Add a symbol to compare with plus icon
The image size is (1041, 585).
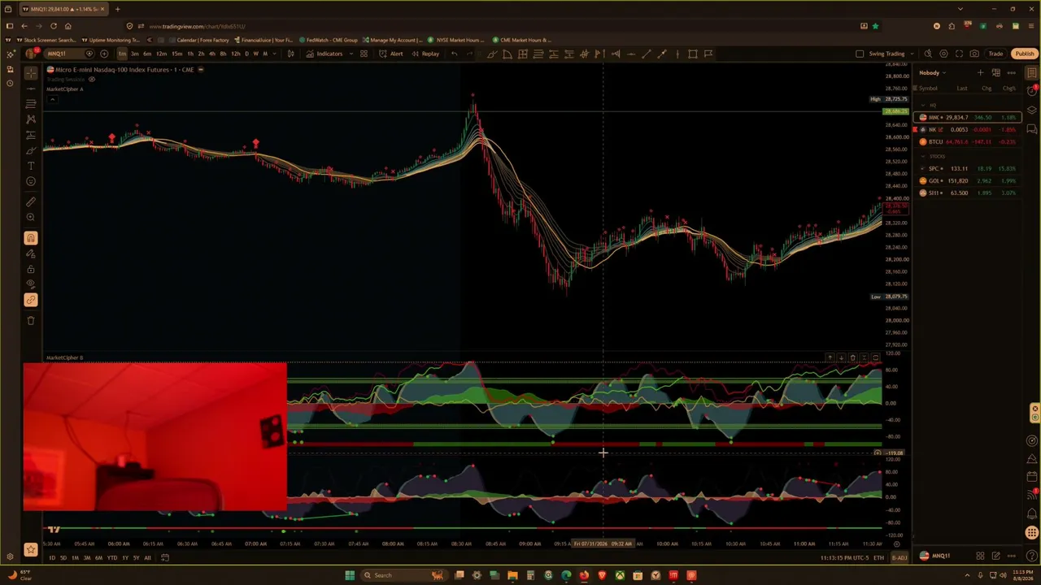104,54
